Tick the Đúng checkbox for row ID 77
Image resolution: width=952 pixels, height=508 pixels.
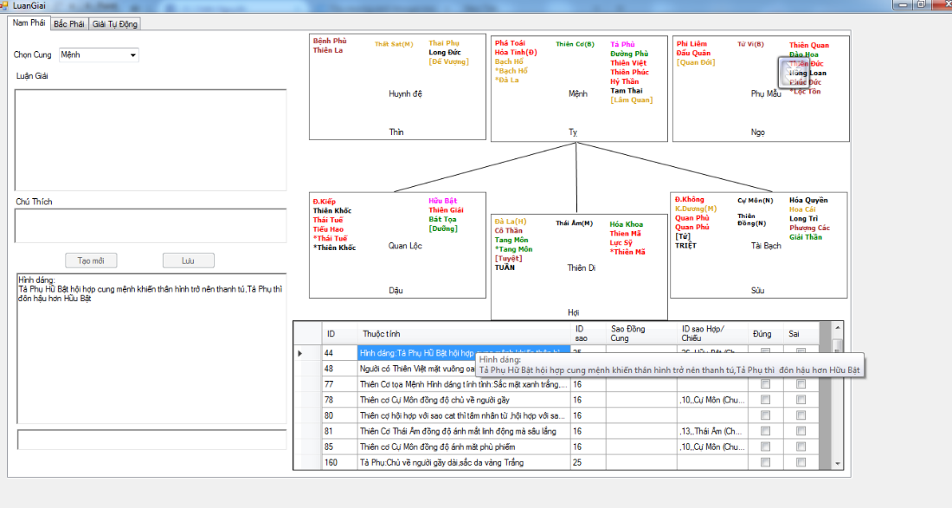click(x=765, y=384)
